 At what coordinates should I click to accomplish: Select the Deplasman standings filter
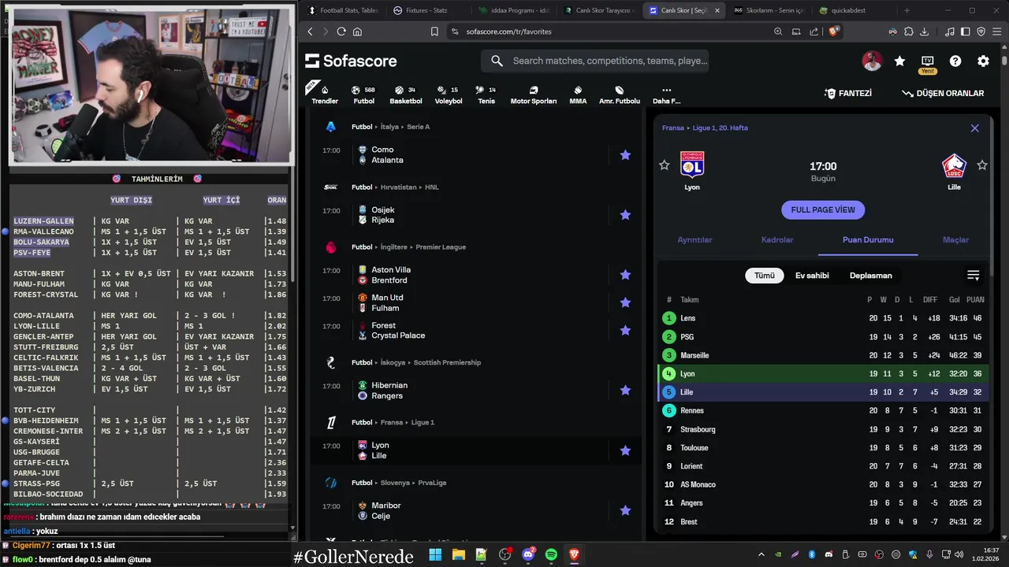871,276
